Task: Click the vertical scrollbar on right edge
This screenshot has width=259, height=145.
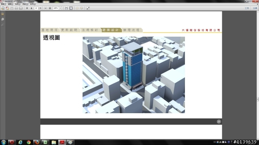Action: 258,75
